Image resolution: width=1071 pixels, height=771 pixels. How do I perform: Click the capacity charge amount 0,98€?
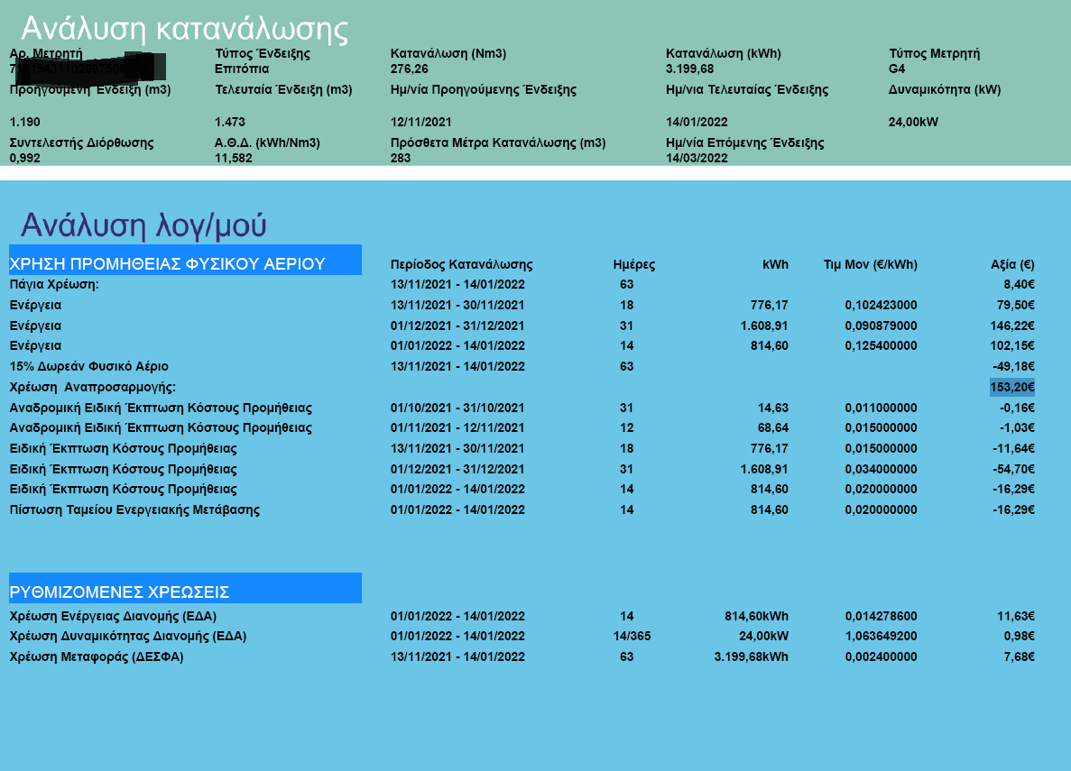click(1019, 636)
